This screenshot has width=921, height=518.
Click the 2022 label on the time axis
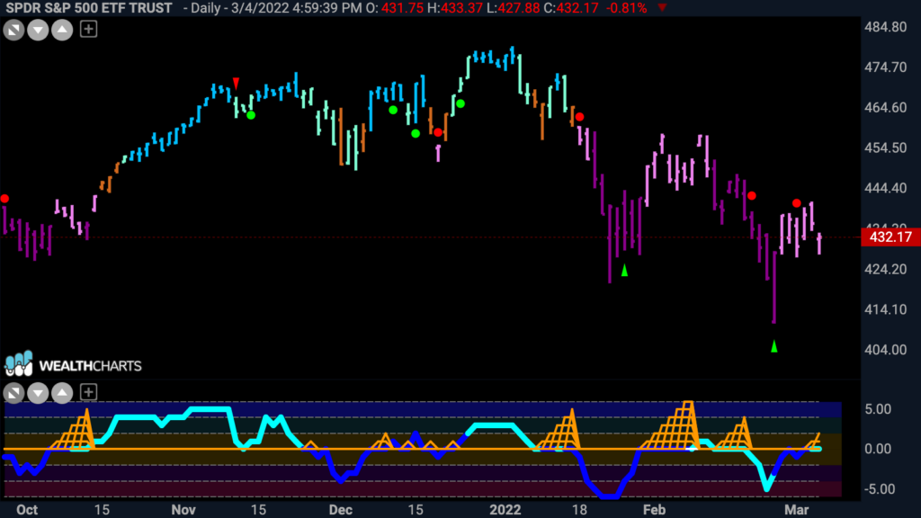pyautogui.click(x=505, y=509)
